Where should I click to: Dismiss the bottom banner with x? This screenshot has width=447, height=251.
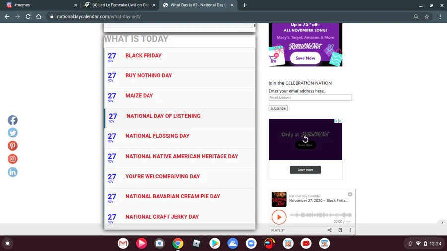pyautogui.click(x=442, y=223)
